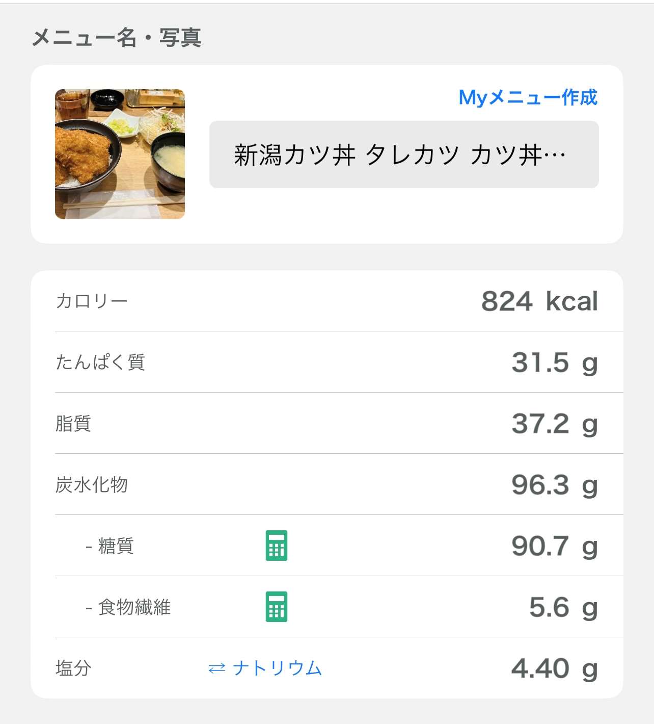
Task: Tap the 塩分 row label
Action: point(73,668)
